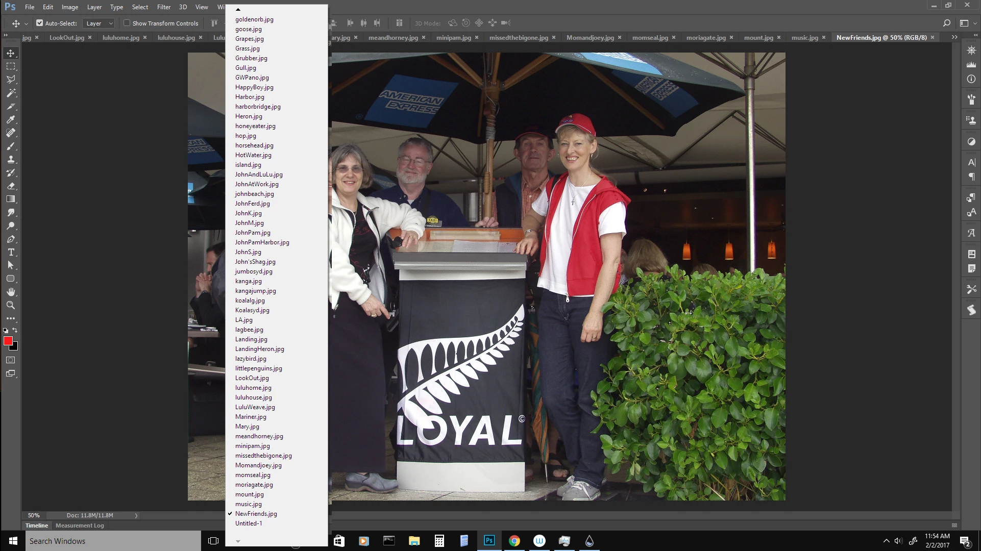This screenshot has height=551, width=981.
Task: Select the Magic Wand tool
Action: point(11,93)
